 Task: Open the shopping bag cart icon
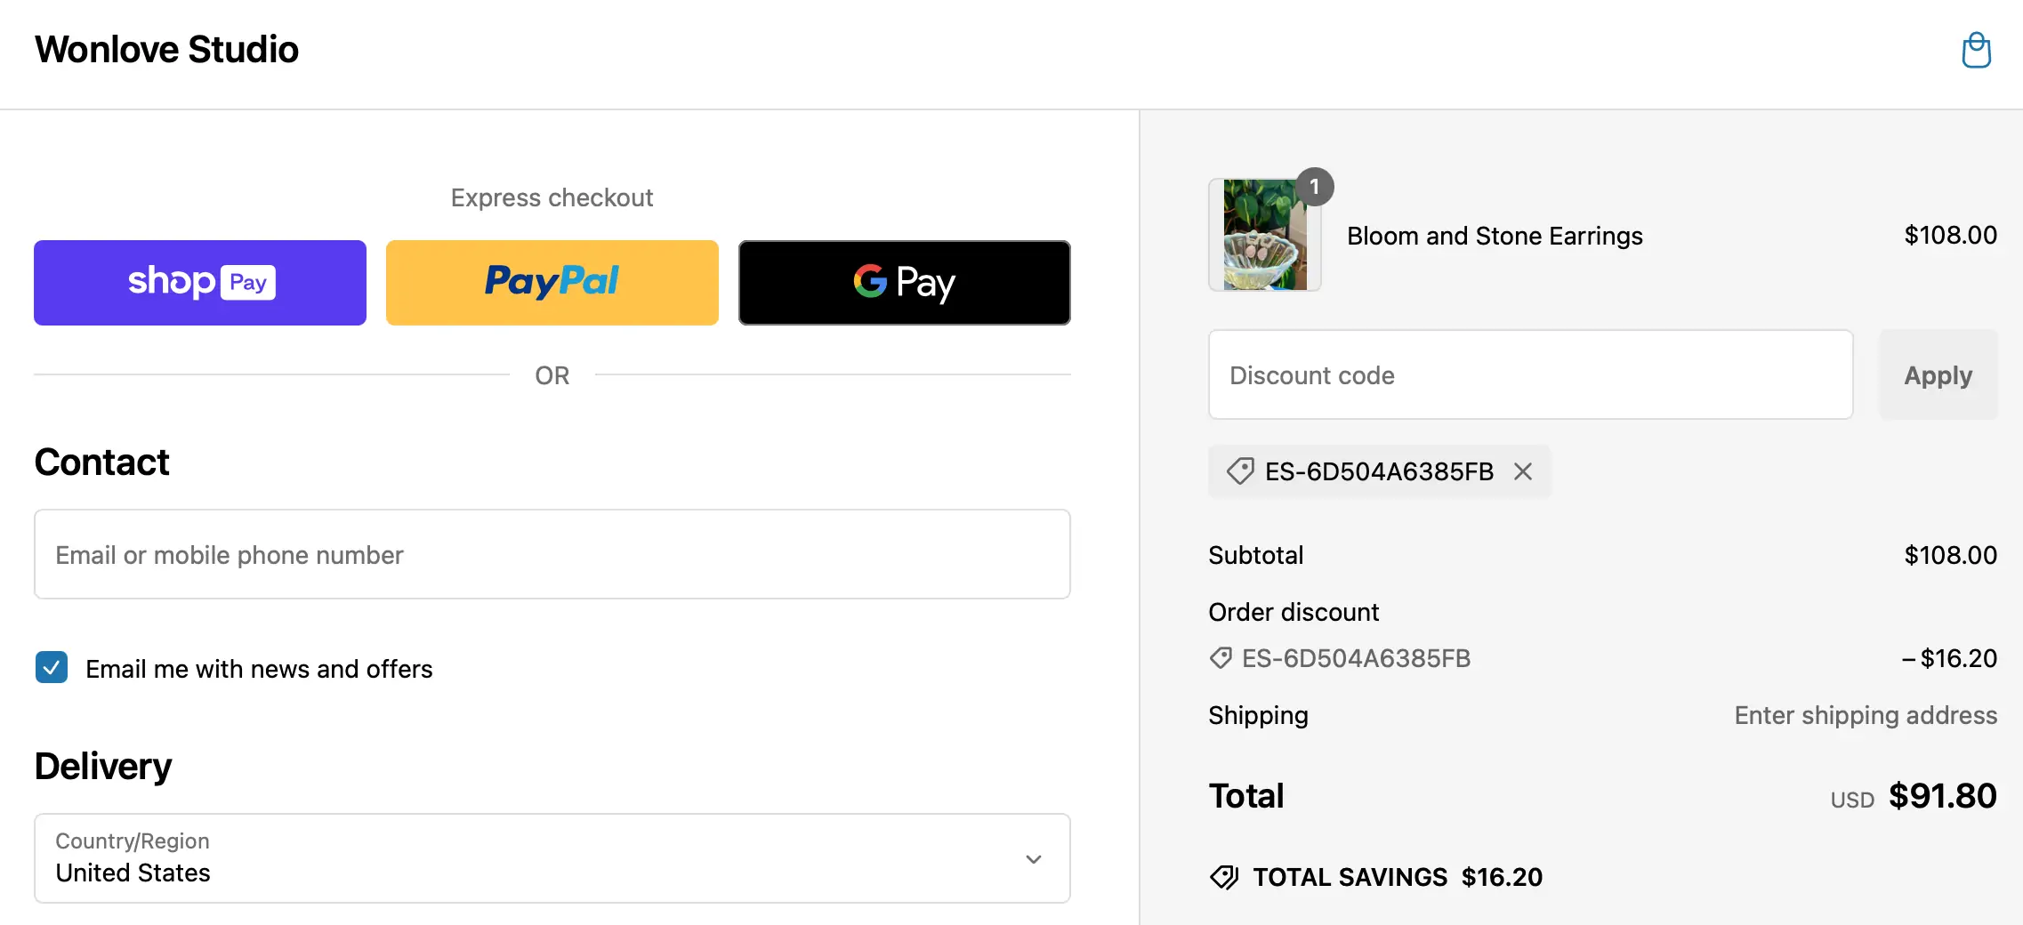point(1976,50)
